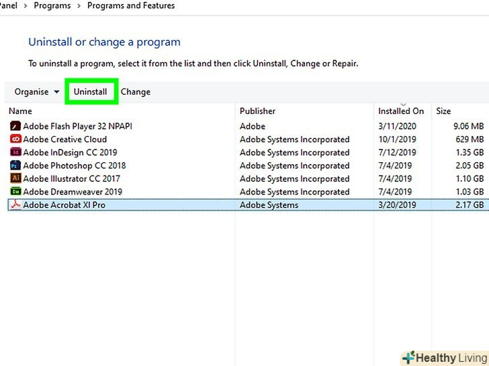489x366 pixels.
Task: Click the Adobe Acrobat PDF icon
Action: click(15, 204)
